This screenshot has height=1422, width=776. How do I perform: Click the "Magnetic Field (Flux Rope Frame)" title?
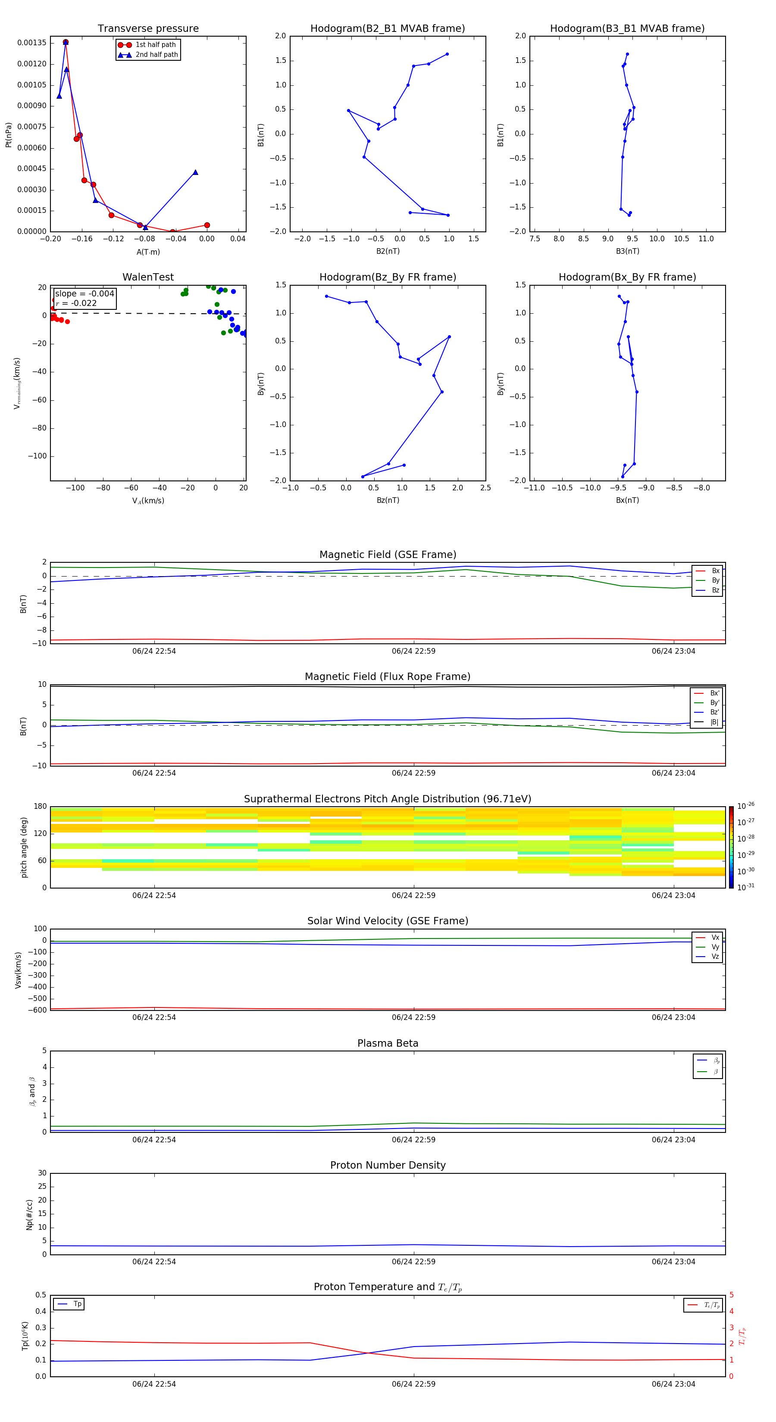(388, 677)
